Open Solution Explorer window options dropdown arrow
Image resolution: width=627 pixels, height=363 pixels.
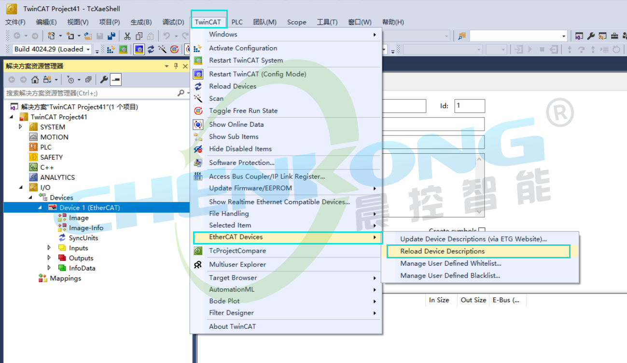[x=167, y=66]
